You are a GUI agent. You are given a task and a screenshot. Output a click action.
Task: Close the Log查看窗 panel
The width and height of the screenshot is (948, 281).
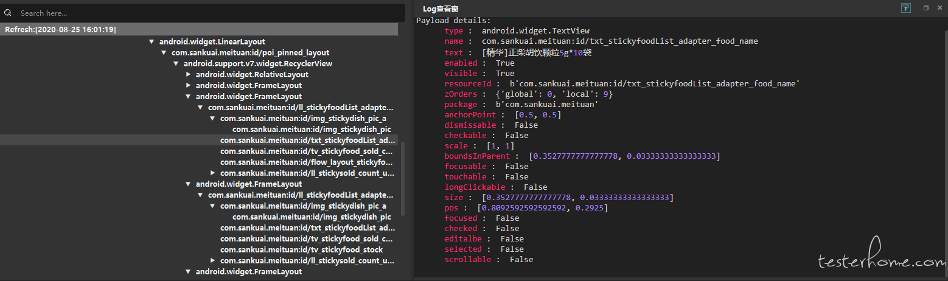pyautogui.click(x=940, y=8)
